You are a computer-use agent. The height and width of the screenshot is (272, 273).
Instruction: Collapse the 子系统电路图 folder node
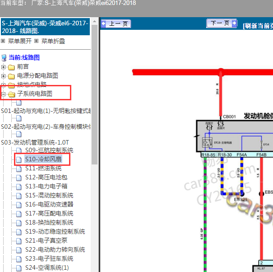tap(3, 94)
